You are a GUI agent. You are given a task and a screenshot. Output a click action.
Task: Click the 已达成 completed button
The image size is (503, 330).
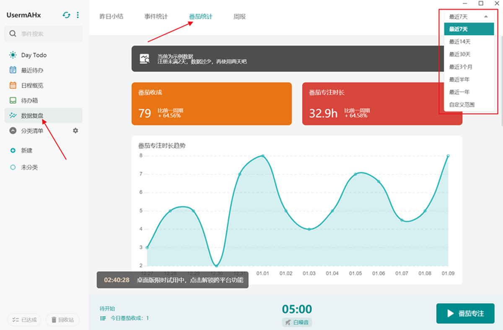(25, 320)
